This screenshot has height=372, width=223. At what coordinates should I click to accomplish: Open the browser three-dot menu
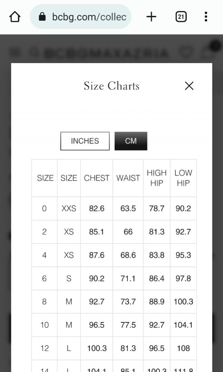pos(206,17)
